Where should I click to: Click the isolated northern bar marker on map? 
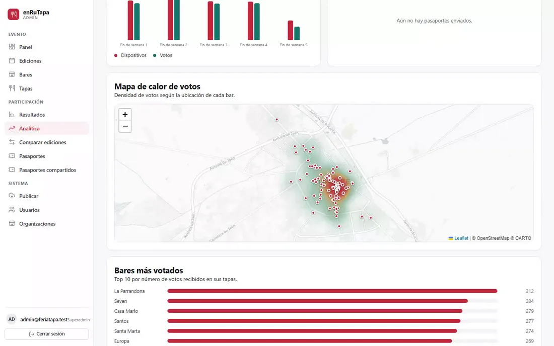click(276, 120)
